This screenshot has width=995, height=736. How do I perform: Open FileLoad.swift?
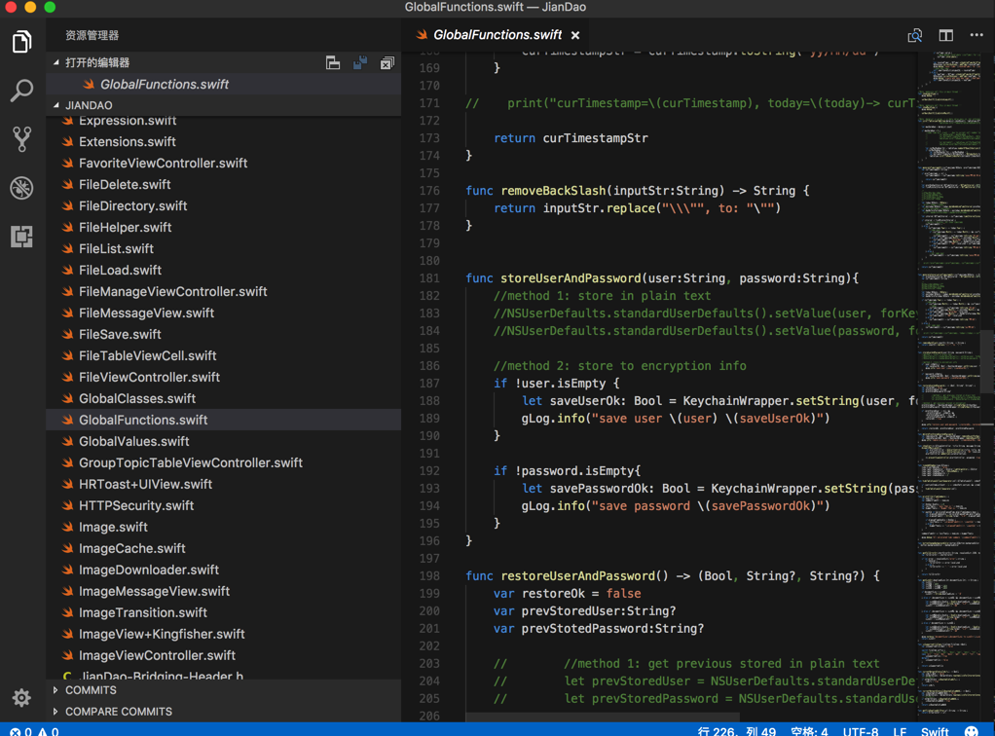pyautogui.click(x=223, y=271)
